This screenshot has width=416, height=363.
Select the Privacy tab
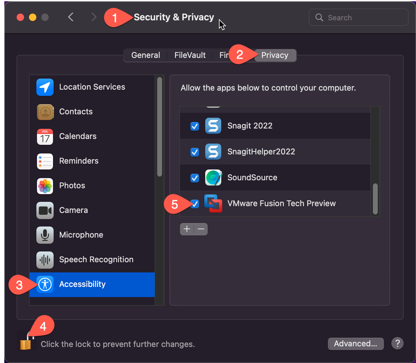coord(275,55)
